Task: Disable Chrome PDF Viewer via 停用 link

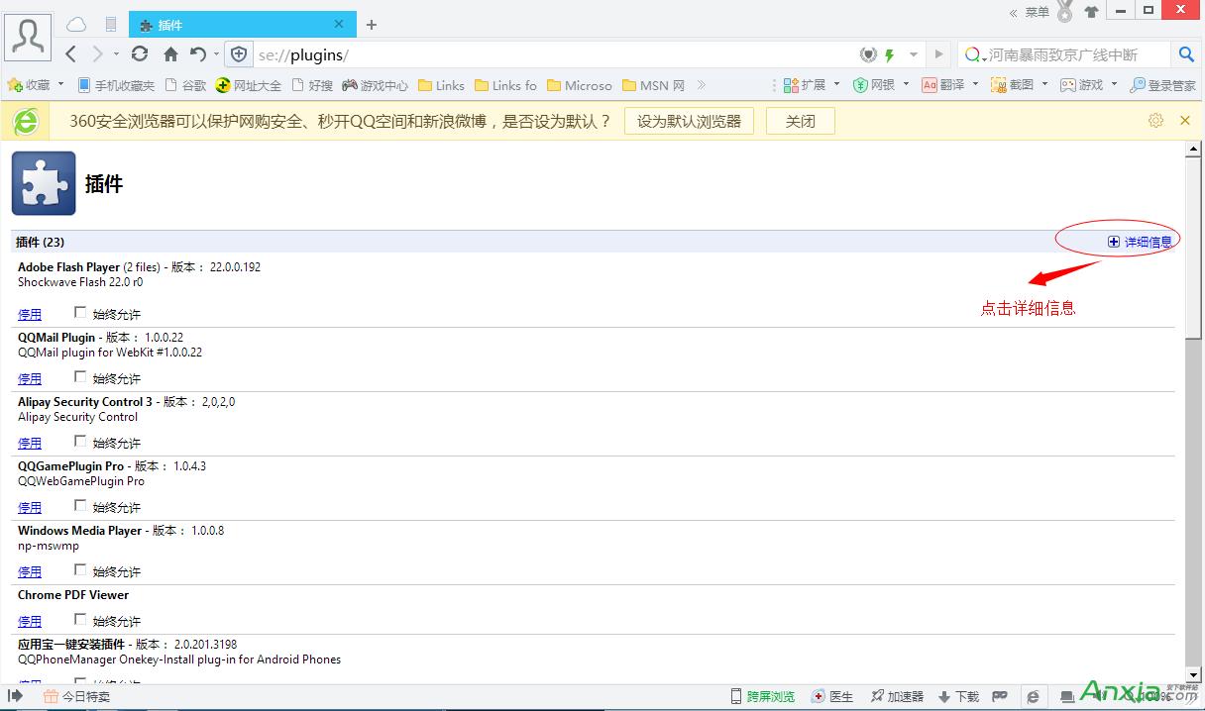Action: point(30,621)
